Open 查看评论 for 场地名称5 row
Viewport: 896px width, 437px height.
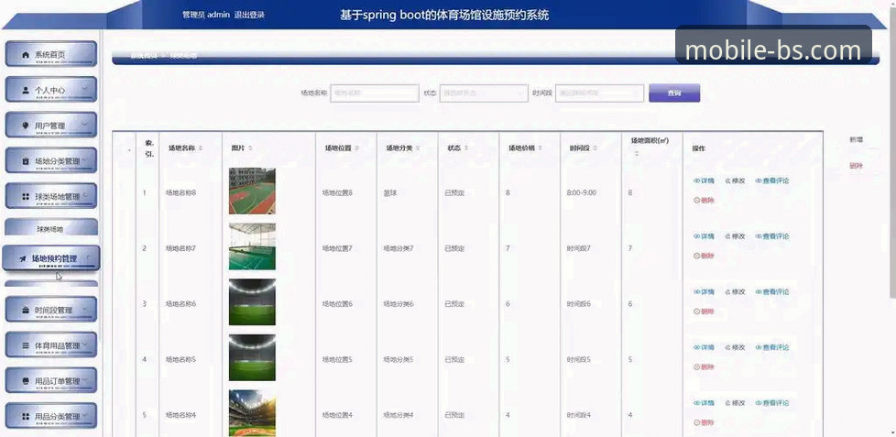pyautogui.click(x=772, y=347)
